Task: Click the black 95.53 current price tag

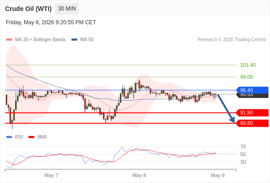Action: click(252, 96)
